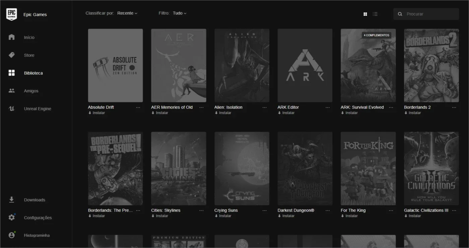Click the Borderlands 2 title text
This screenshot has height=248, width=469.
(417, 107)
